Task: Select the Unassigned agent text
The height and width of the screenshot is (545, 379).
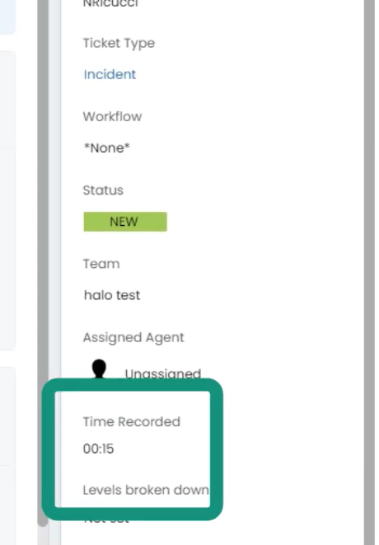Action: pyautogui.click(x=163, y=374)
